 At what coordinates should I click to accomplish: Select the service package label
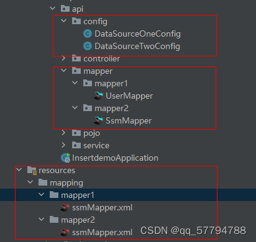point(96,146)
